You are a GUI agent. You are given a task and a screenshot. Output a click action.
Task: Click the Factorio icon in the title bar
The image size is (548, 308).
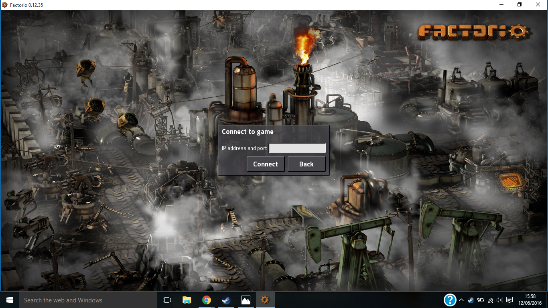click(5, 5)
